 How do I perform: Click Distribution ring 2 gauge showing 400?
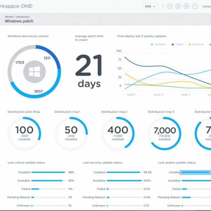118,133
